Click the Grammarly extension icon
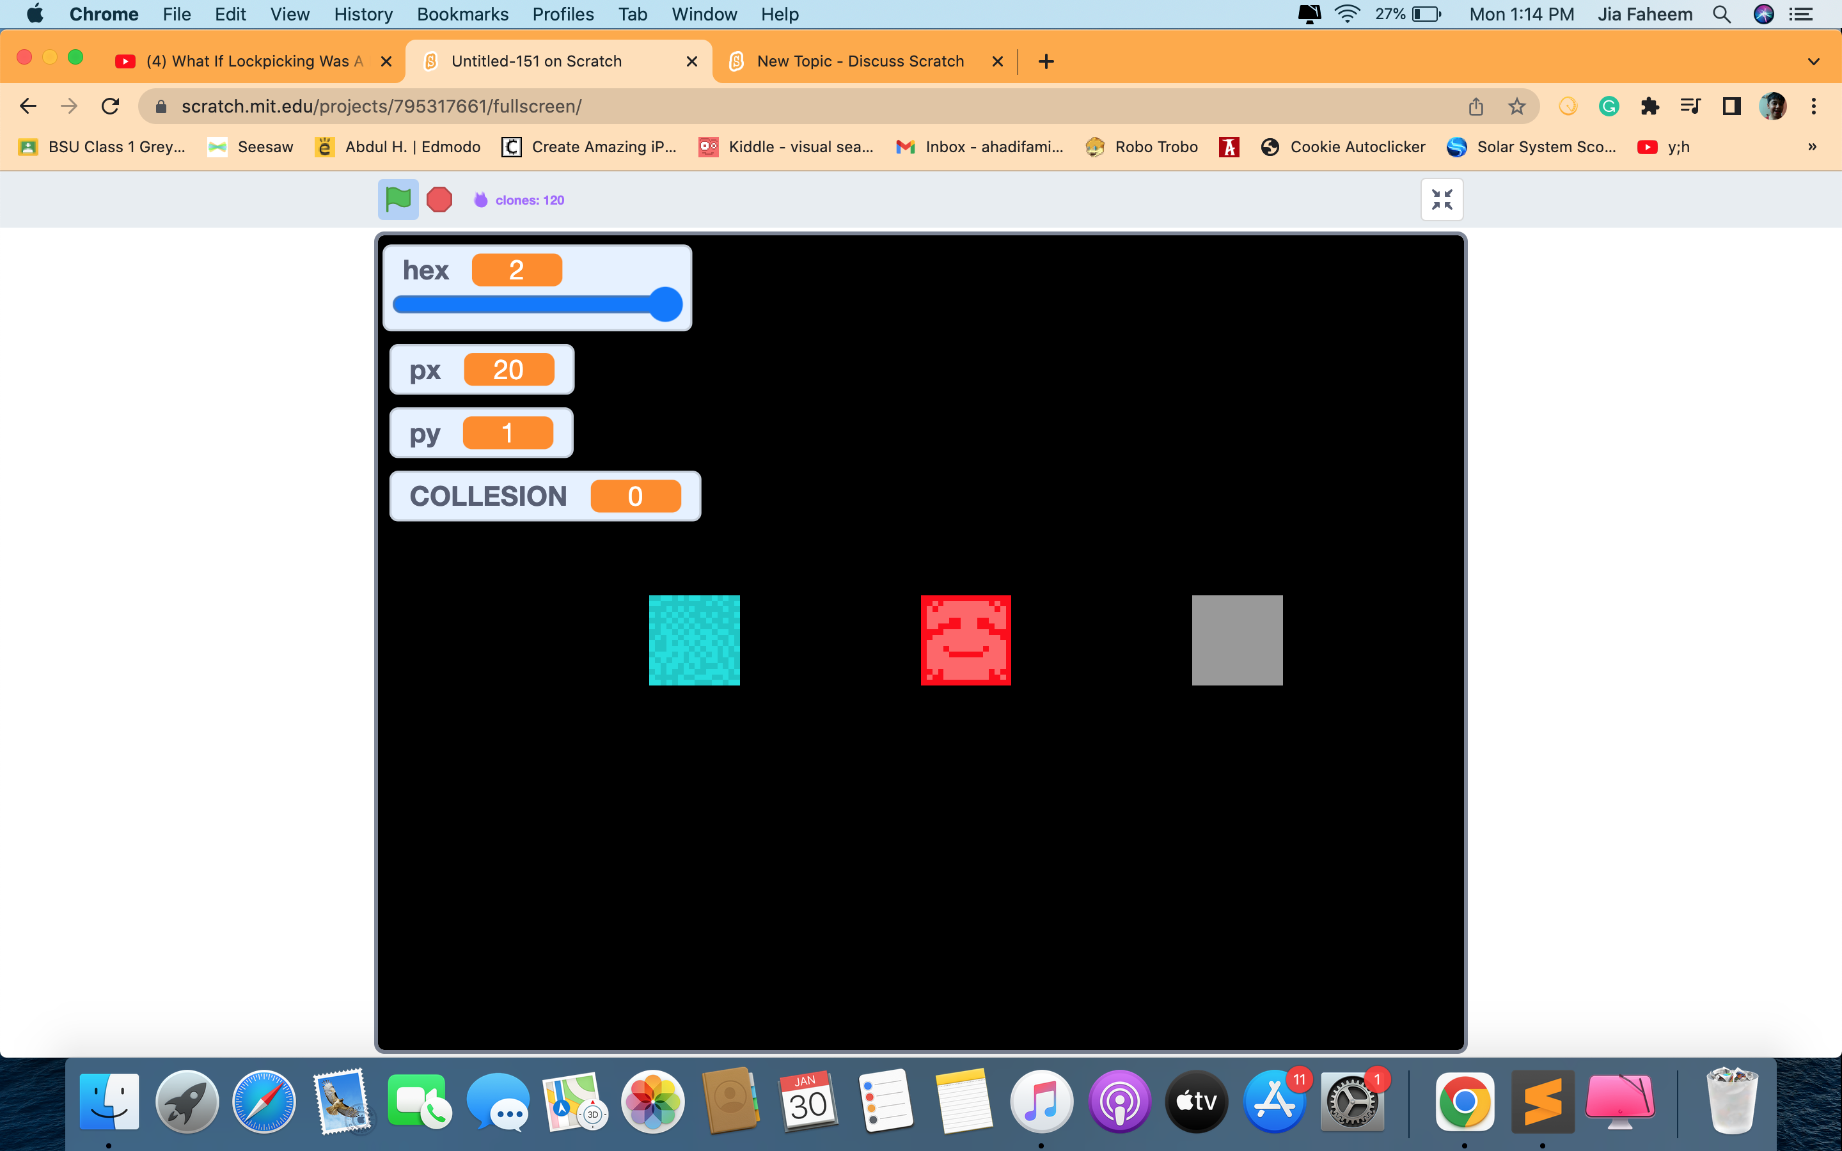The width and height of the screenshot is (1842, 1151). [x=1609, y=106]
